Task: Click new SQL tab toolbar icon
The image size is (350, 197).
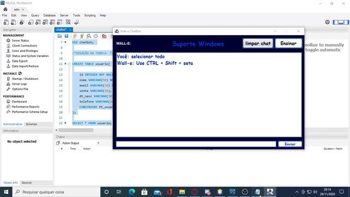Action: [6, 22]
